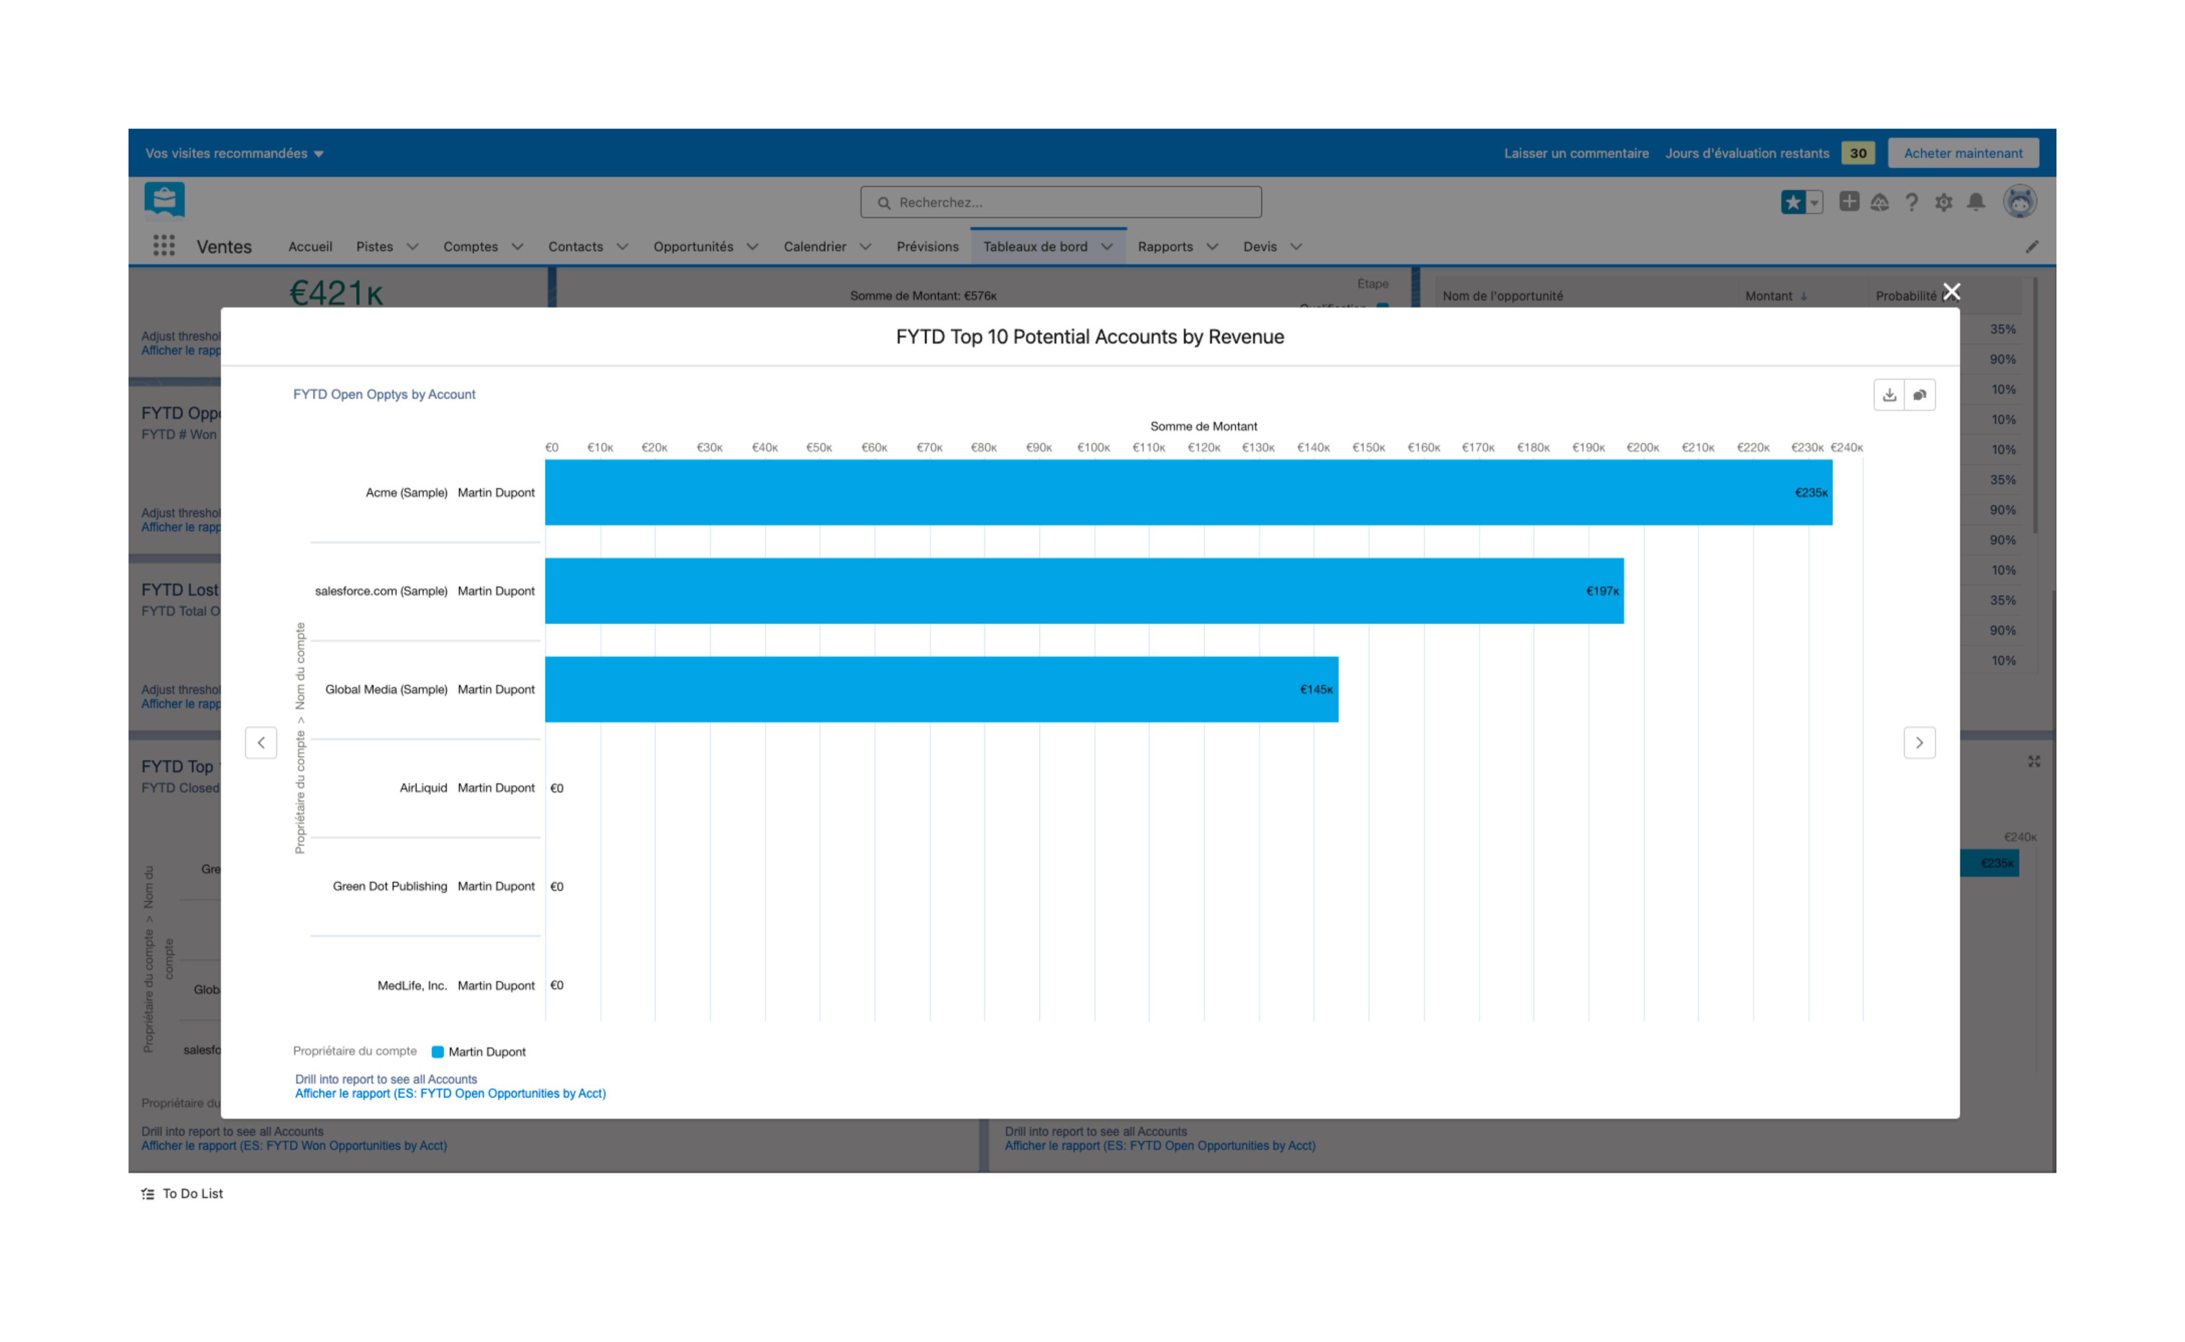The width and height of the screenshot is (2185, 1342).
Task: Open the Favorites star icon
Action: click(1793, 202)
